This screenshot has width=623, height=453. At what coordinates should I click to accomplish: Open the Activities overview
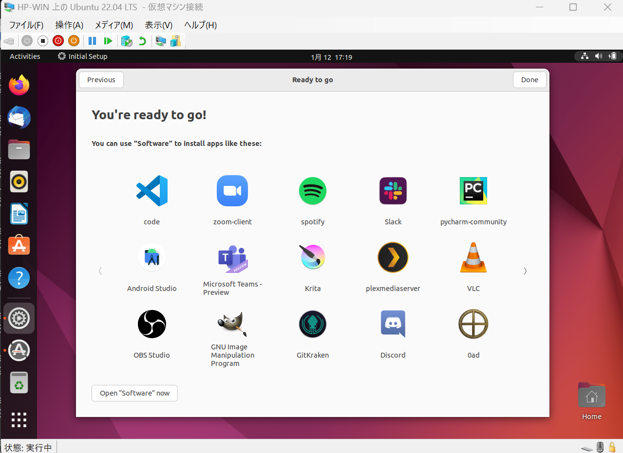tap(25, 56)
